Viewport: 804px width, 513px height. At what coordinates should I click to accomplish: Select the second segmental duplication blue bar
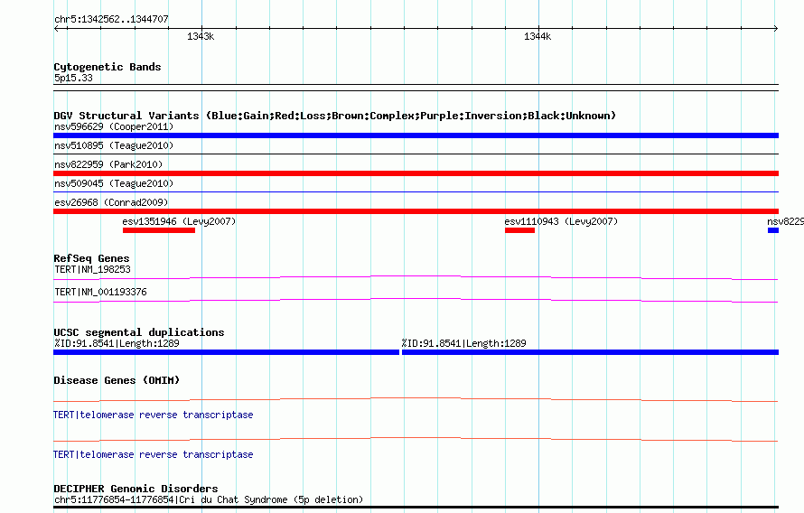tap(590, 352)
